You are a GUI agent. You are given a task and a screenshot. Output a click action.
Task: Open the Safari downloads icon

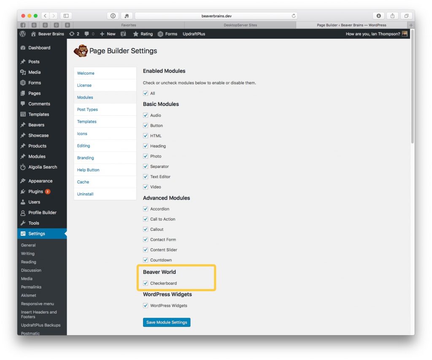coord(379,16)
